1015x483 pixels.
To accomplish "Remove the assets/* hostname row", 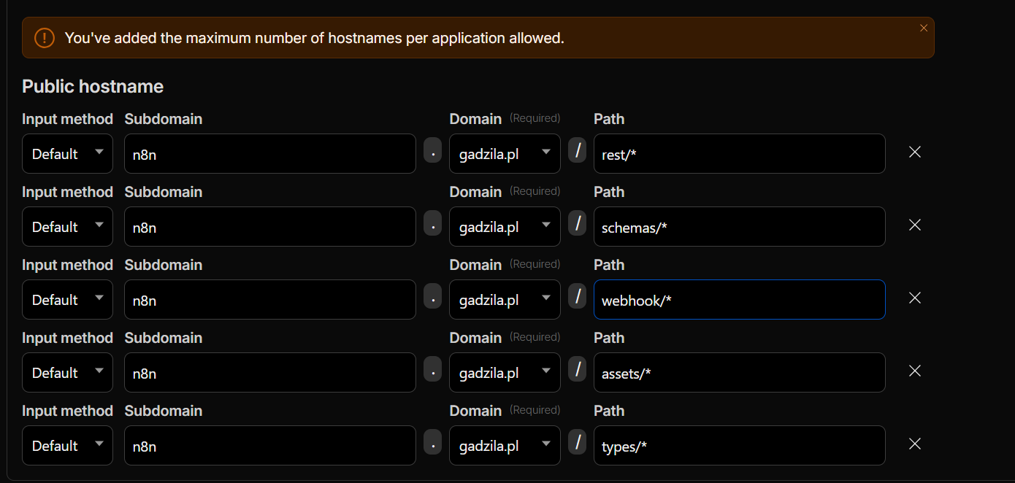I will (914, 371).
